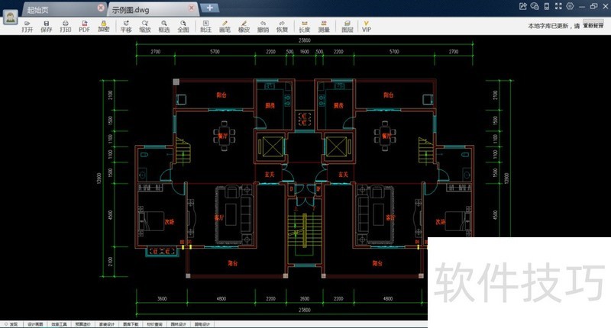This screenshot has height=328, width=611.
Task: Select the 橡皮 eraser tool
Action: [244, 27]
